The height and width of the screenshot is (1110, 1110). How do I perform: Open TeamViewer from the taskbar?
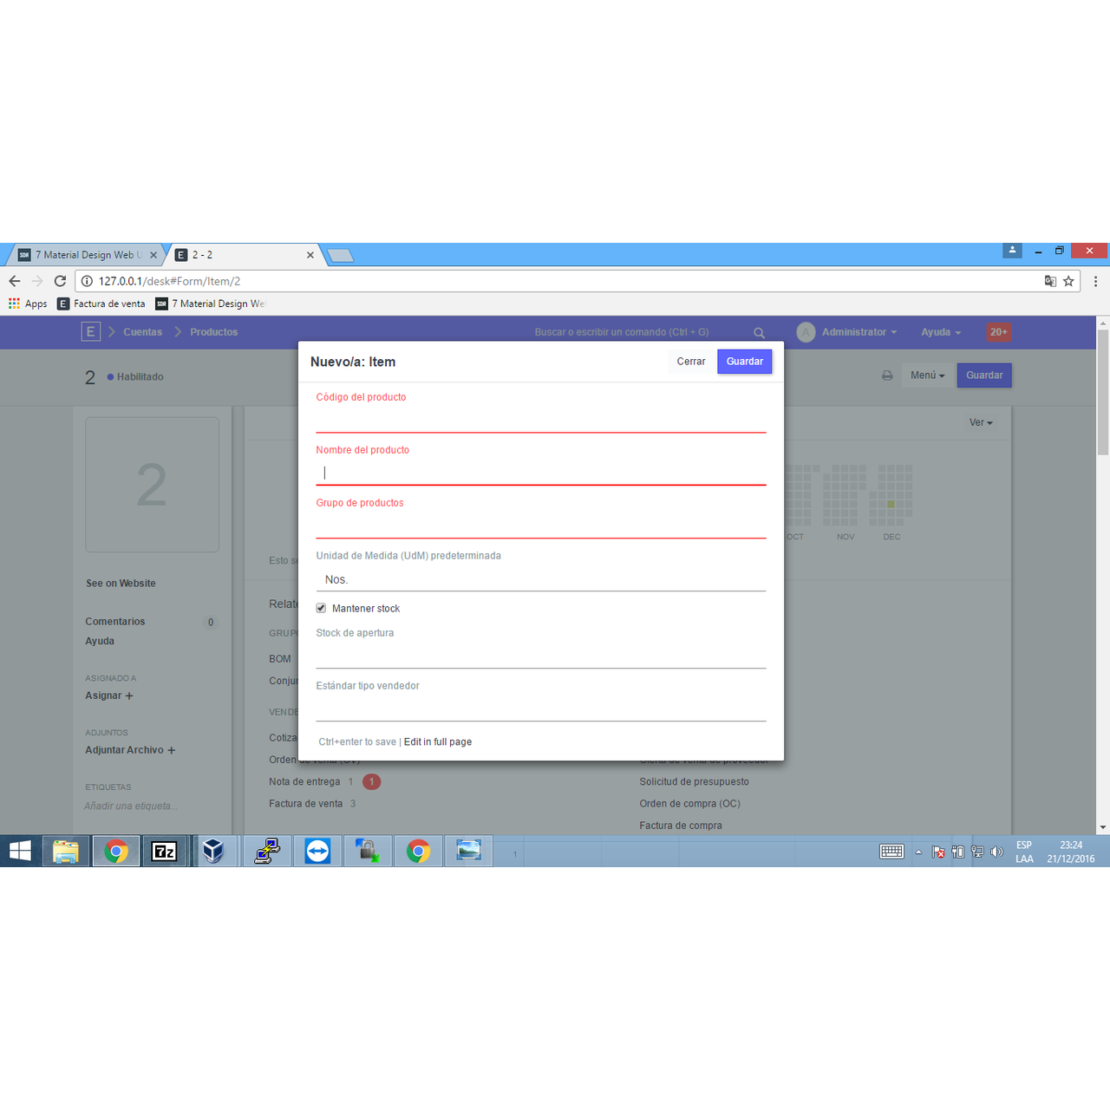point(317,852)
